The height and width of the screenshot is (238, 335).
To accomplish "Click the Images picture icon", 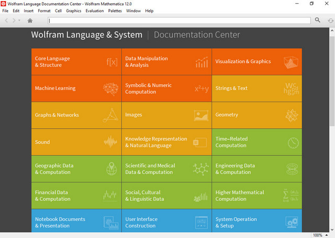I will (202, 115).
